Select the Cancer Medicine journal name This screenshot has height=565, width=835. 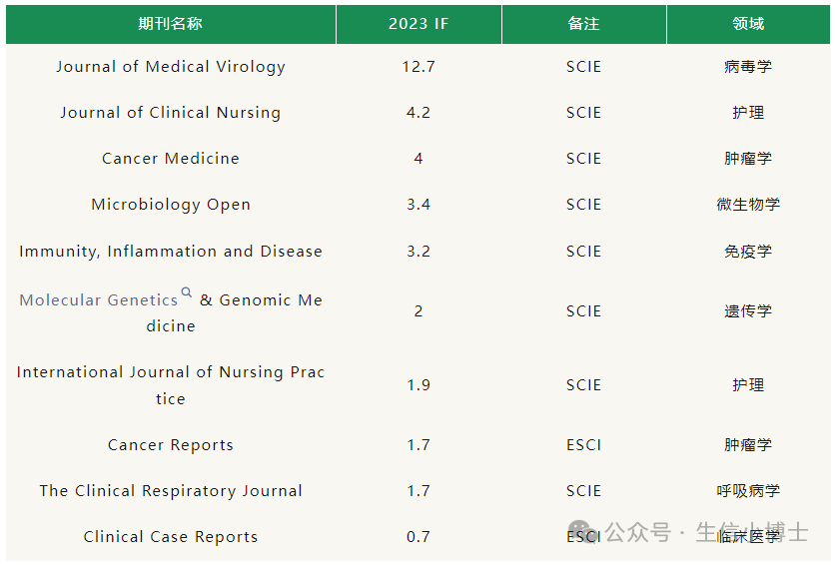coord(171,159)
